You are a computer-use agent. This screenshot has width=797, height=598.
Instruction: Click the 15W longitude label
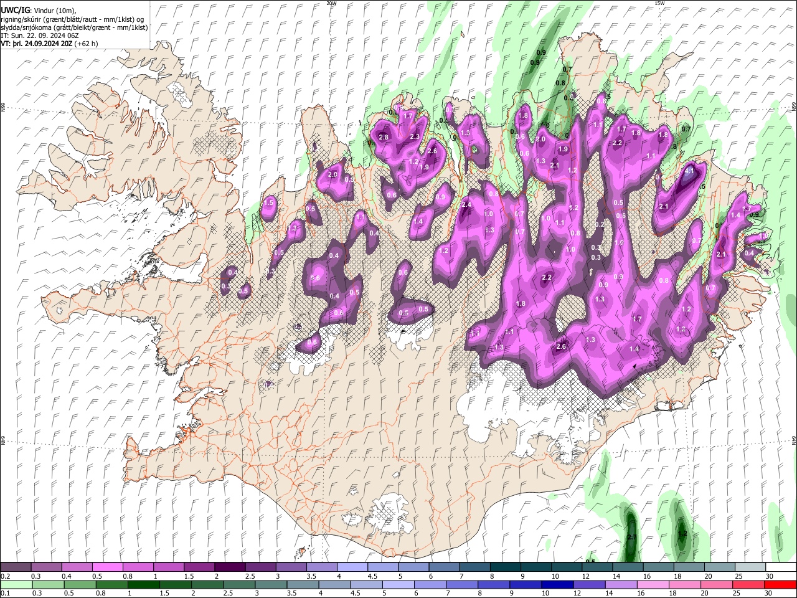pyautogui.click(x=659, y=3)
